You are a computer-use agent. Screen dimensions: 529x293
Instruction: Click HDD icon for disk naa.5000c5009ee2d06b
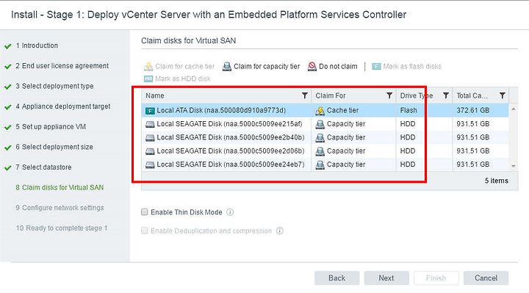click(150, 151)
